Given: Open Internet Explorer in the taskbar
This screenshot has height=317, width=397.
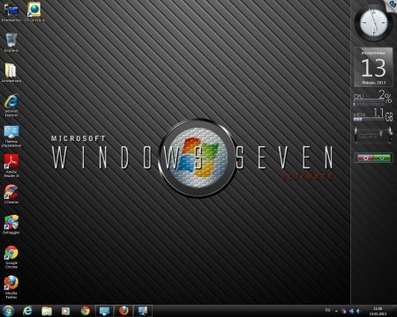Looking at the screenshot, I should [x=27, y=311].
